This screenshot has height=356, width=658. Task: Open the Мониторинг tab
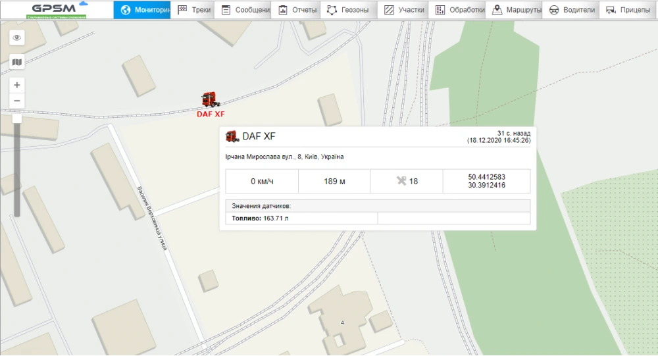142,10
